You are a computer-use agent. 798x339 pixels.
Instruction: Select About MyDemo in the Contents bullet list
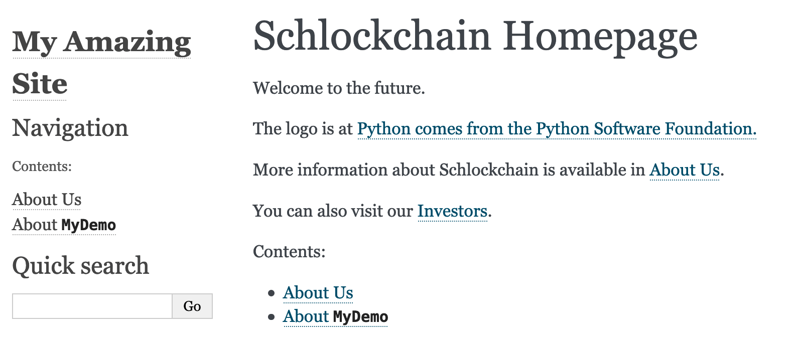335,316
